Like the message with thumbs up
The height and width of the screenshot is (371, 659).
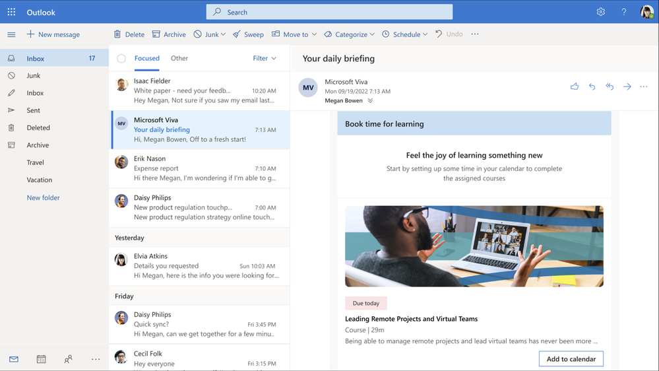(x=575, y=86)
